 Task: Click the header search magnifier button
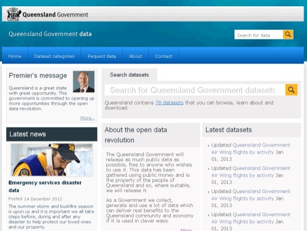click(288, 35)
